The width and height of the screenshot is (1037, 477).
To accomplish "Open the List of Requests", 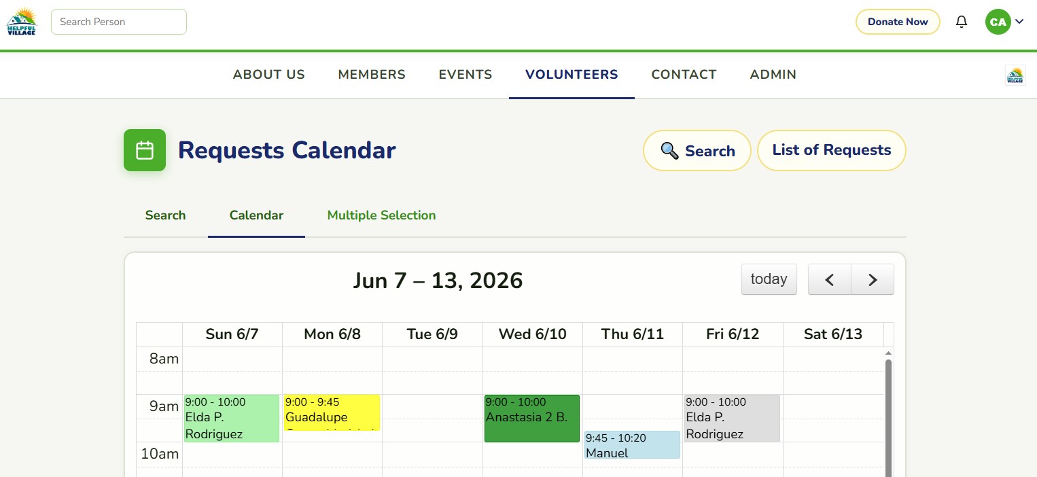I will (x=831, y=150).
